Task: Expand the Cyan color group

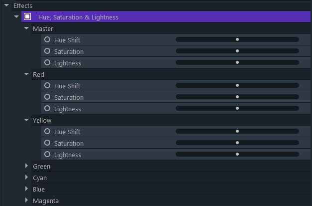Action: (x=26, y=178)
